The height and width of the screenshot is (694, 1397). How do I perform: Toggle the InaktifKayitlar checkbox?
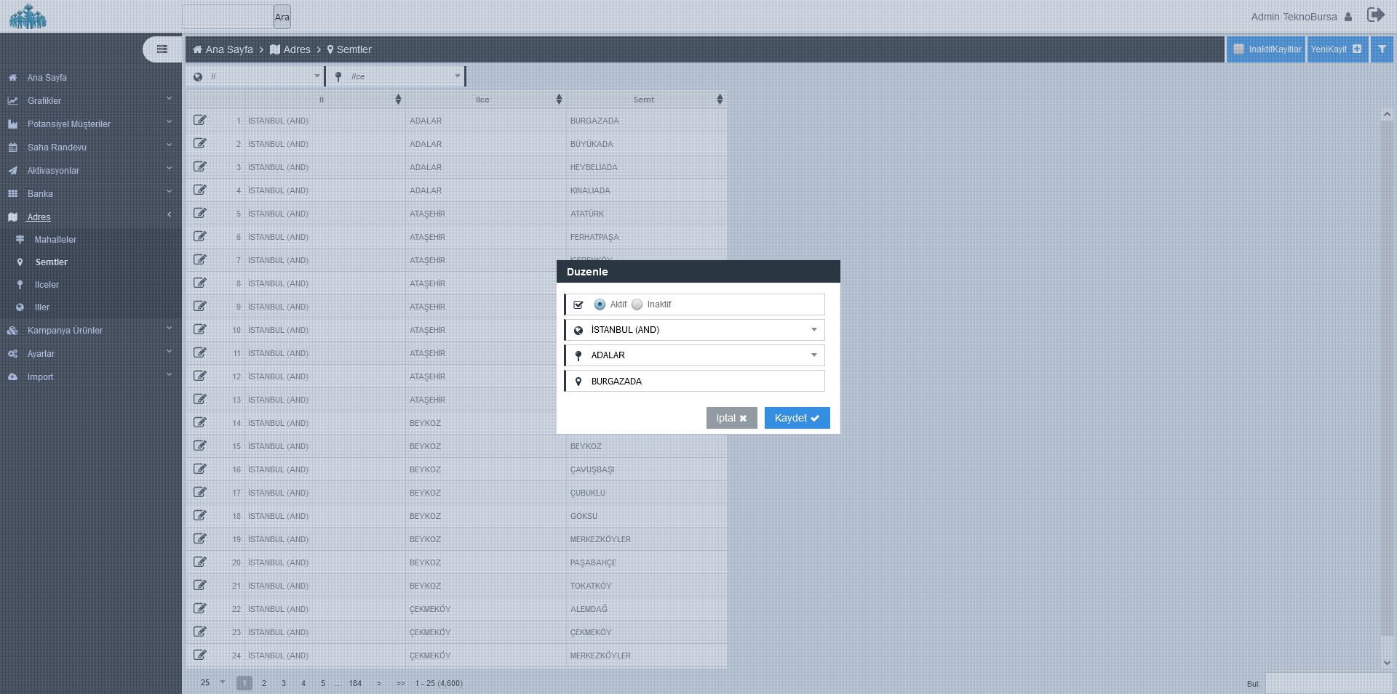pos(1239,49)
